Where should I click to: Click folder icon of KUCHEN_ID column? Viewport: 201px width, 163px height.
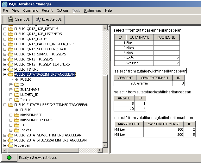pyautogui.click(x=17, y=95)
